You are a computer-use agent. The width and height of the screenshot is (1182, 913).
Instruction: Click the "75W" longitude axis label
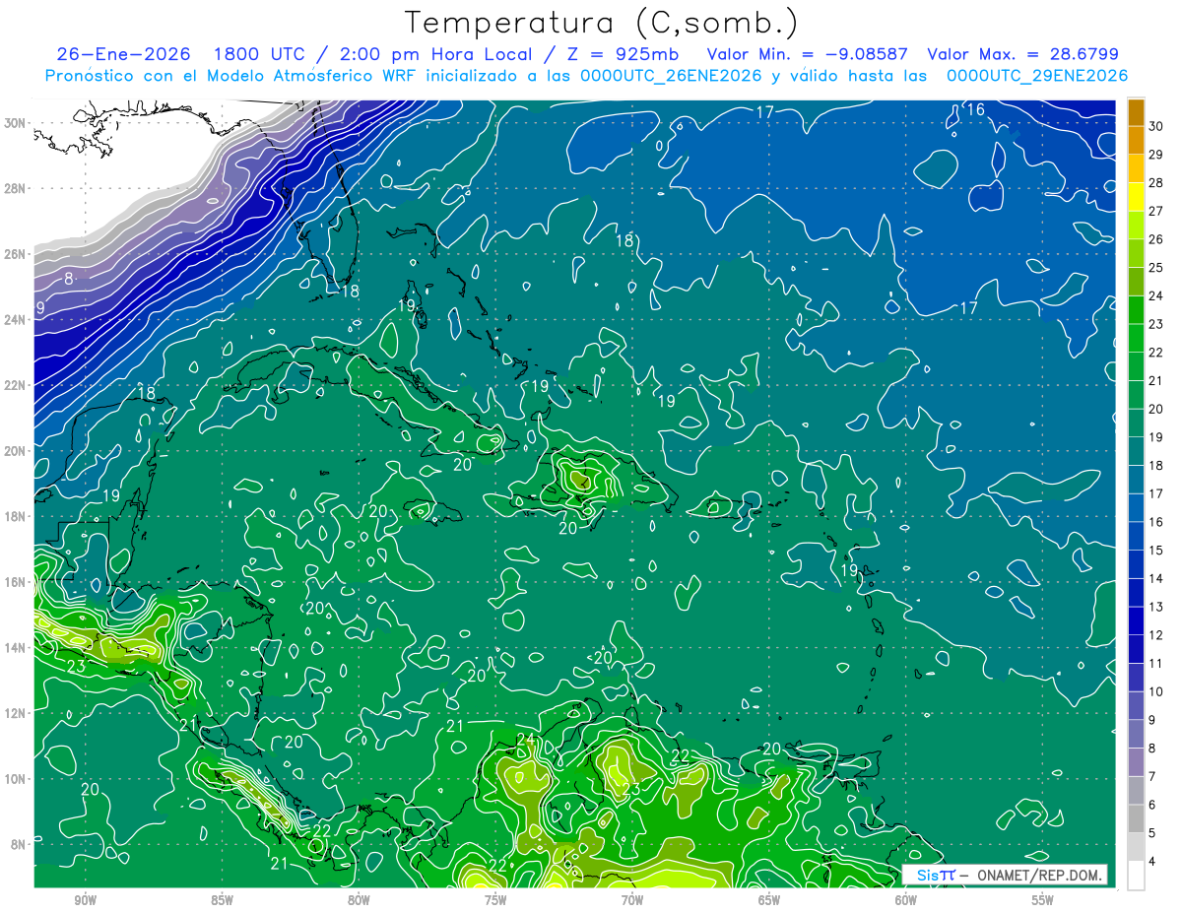click(x=495, y=900)
